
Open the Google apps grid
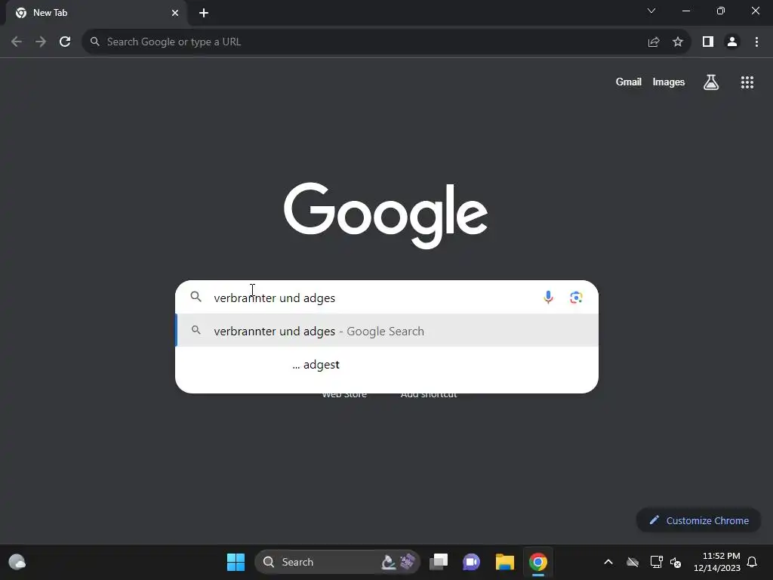pos(747,82)
